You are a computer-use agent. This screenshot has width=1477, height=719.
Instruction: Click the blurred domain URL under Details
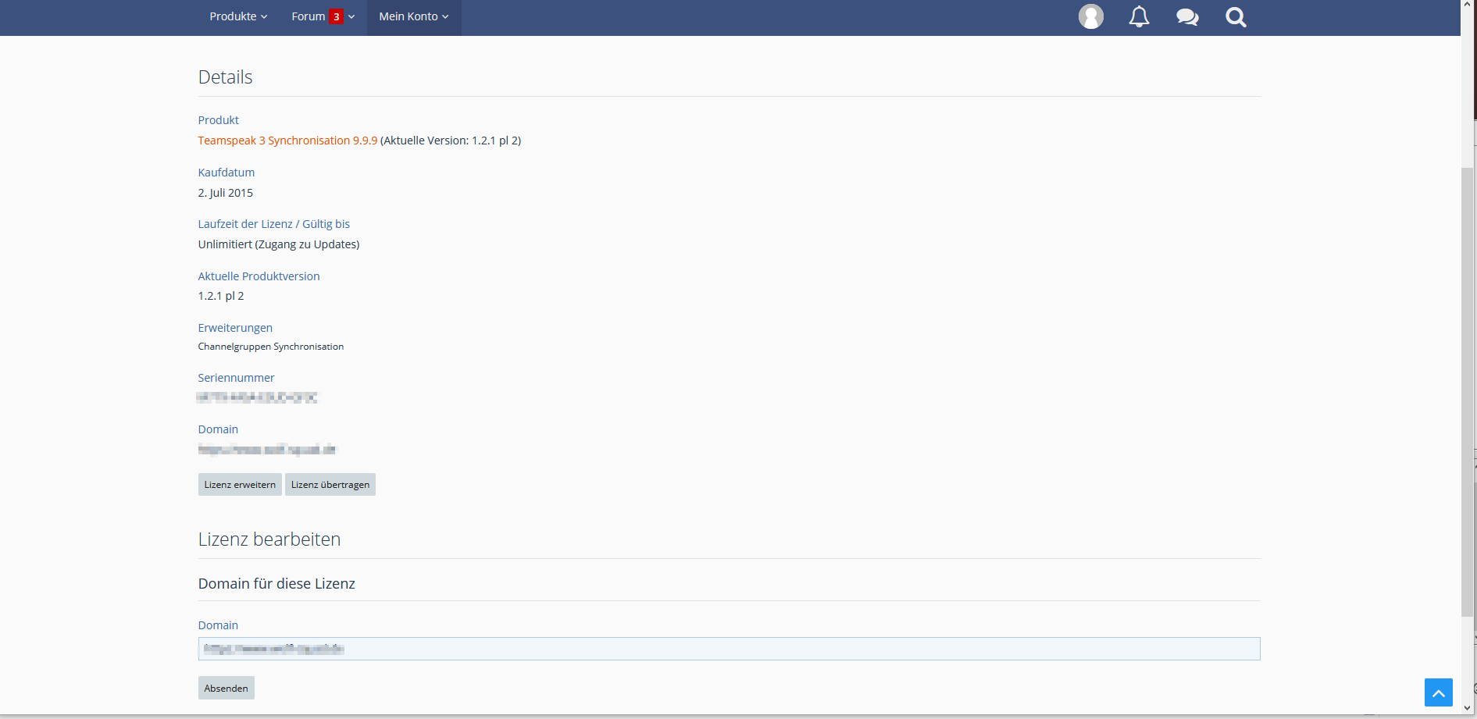click(266, 449)
